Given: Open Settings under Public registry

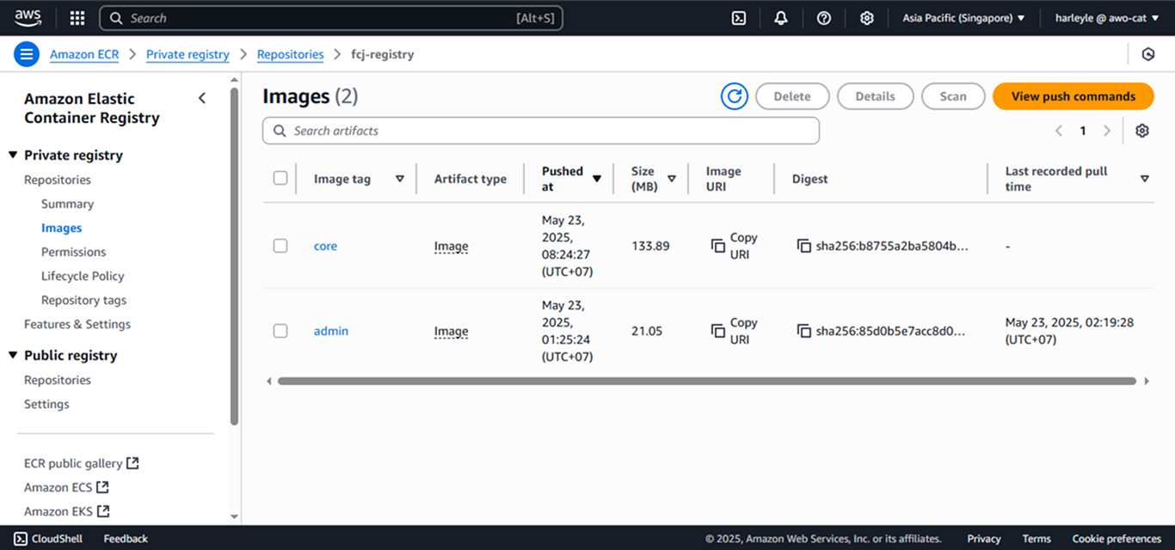Looking at the screenshot, I should [x=46, y=404].
